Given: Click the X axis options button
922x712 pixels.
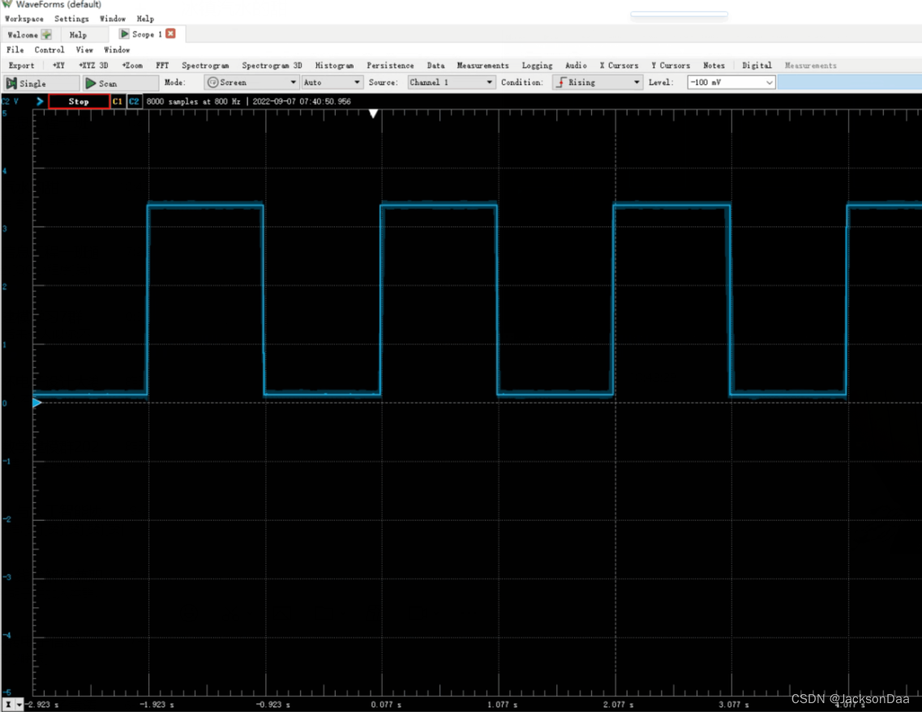Looking at the screenshot, I should pyautogui.click(x=8, y=704).
